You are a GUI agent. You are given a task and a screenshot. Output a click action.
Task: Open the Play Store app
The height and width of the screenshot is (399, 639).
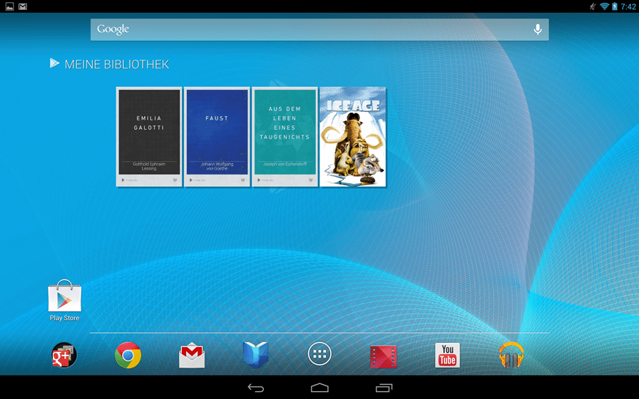tap(64, 298)
